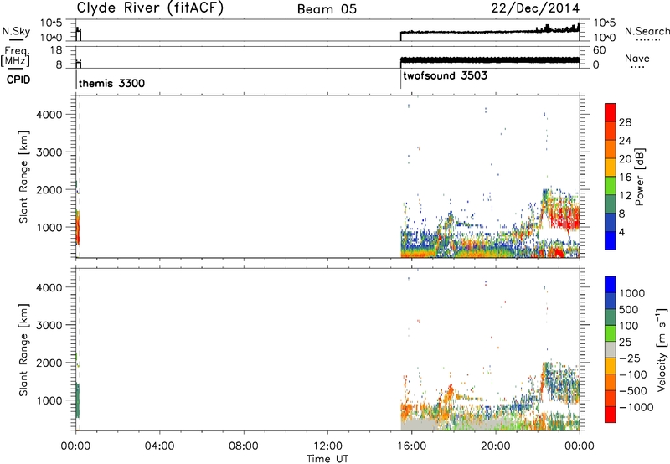
Task: Select the "Freq. [MHz]" axis label
Action: coord(17,56)
